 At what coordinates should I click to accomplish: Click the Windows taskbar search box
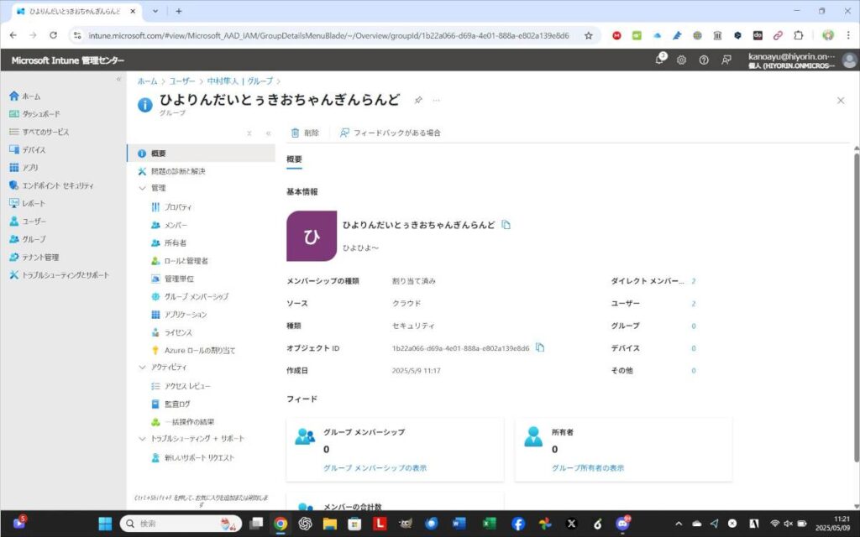pyautogui.click(x=181, y=524)
